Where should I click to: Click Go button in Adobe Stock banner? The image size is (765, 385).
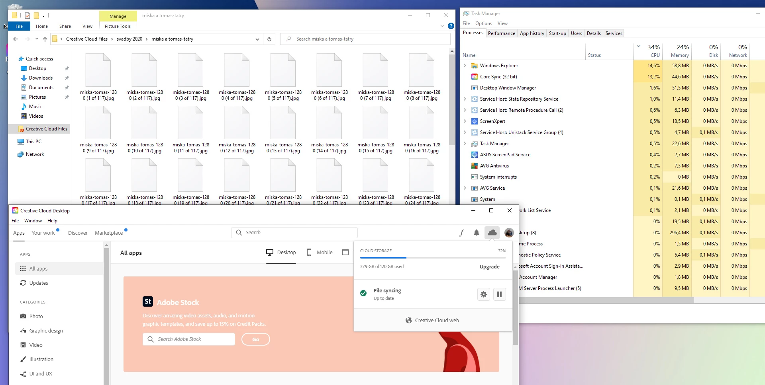click(x=256, y=339)
